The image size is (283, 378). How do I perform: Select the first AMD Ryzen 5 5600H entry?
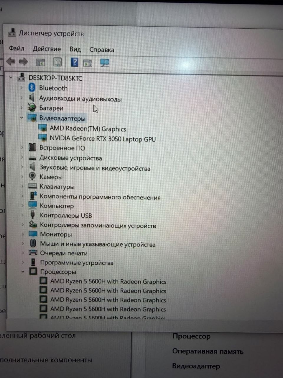tap(108, 281)
